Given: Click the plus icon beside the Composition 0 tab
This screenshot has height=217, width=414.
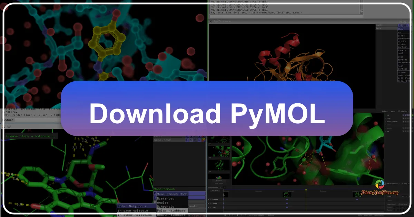Looking at the screenshot, I should 224,187.
